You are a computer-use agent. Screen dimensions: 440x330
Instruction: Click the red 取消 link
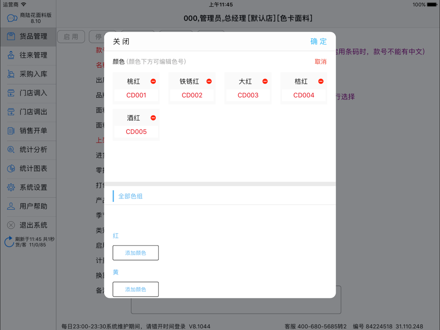[320, 62]
